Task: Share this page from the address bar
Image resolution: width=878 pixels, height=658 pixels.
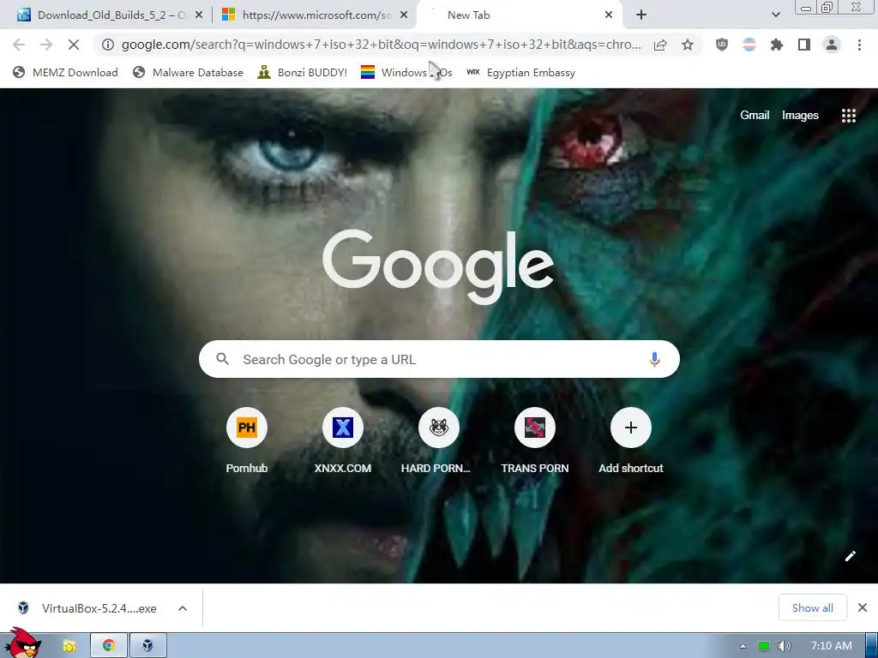Action: 660,45
